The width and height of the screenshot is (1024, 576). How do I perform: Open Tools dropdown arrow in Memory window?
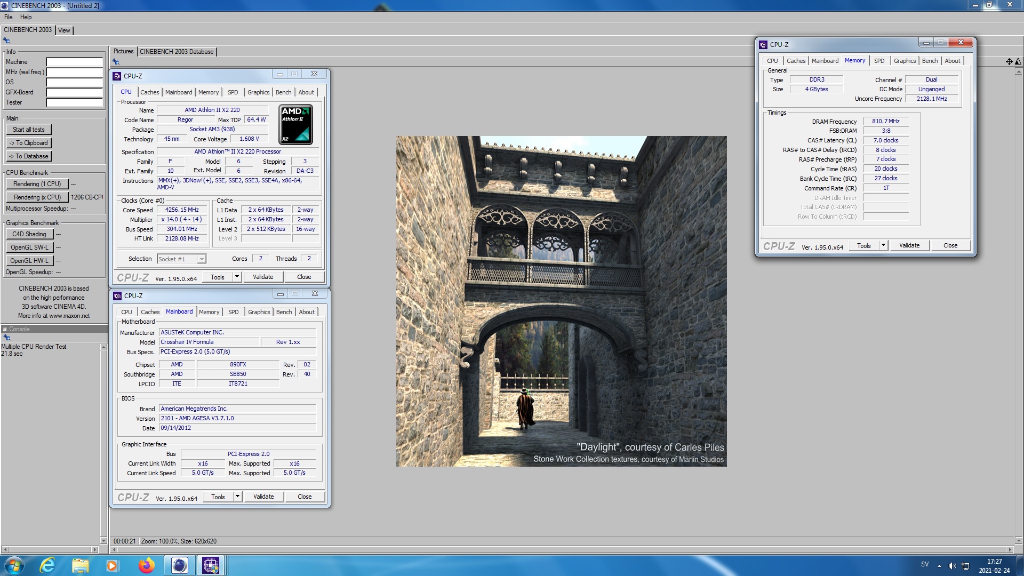click(883, 245)
